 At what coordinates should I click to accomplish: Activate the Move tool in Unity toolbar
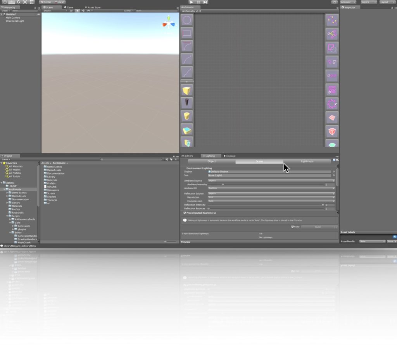(12, 2)
